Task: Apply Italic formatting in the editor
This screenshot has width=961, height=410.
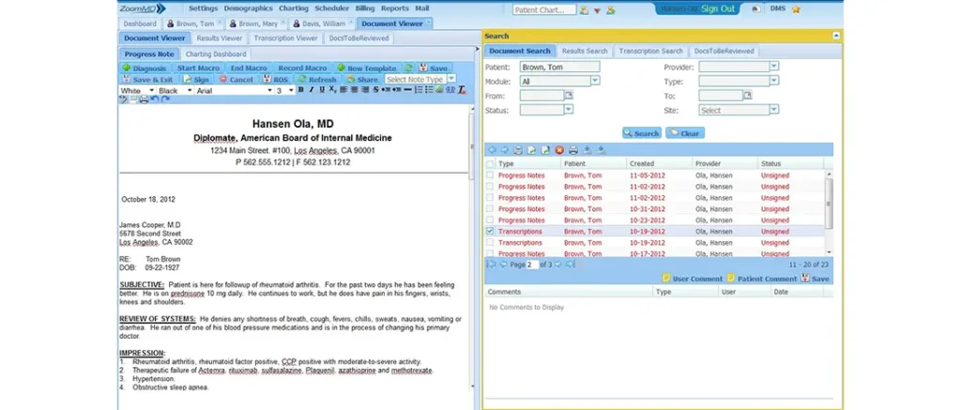Action: click(312, 90)
